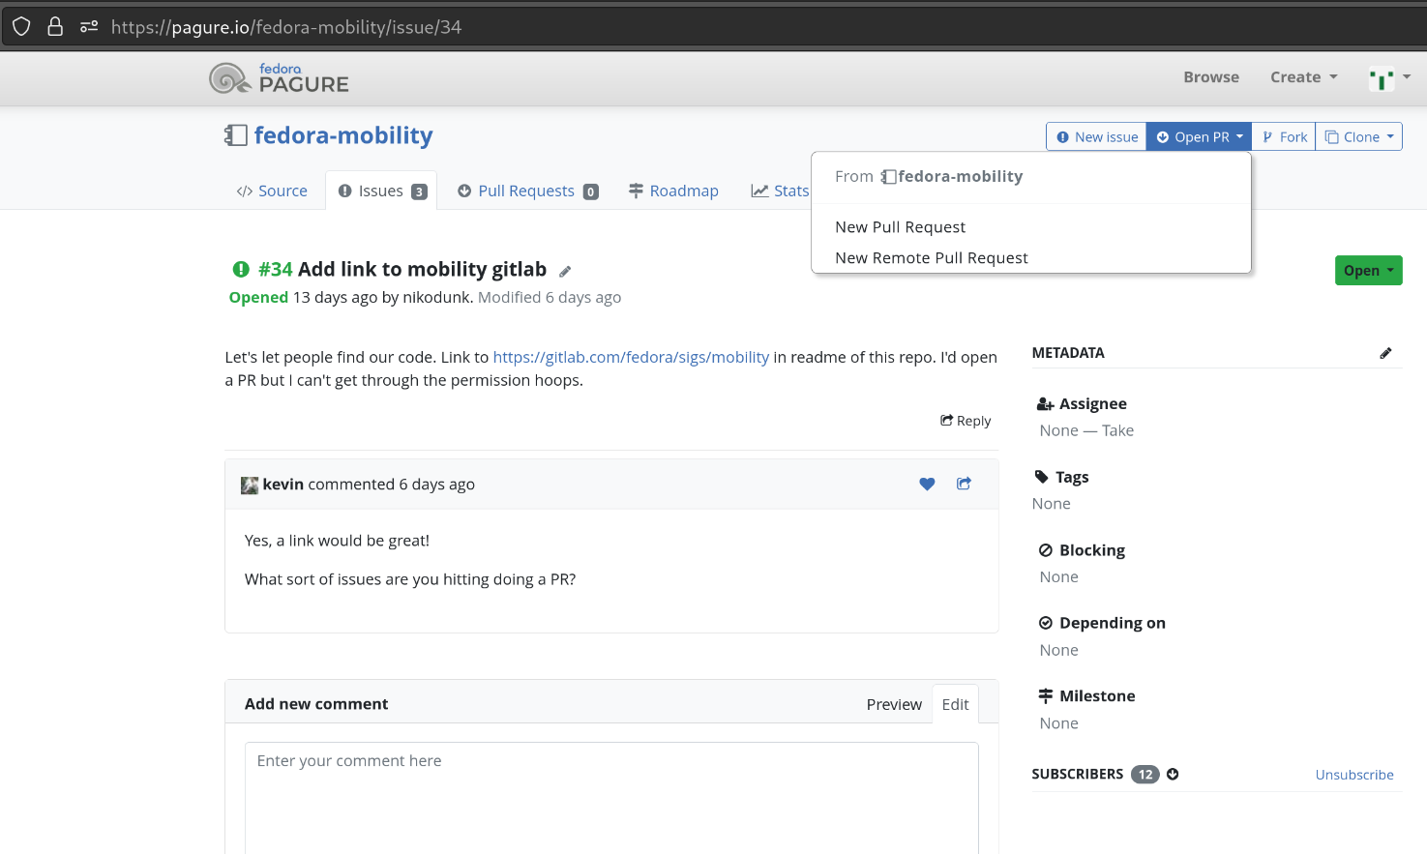Open the green Open status dropdown
This screenshot has height=854, width=1427.
tap(1369, 271)
